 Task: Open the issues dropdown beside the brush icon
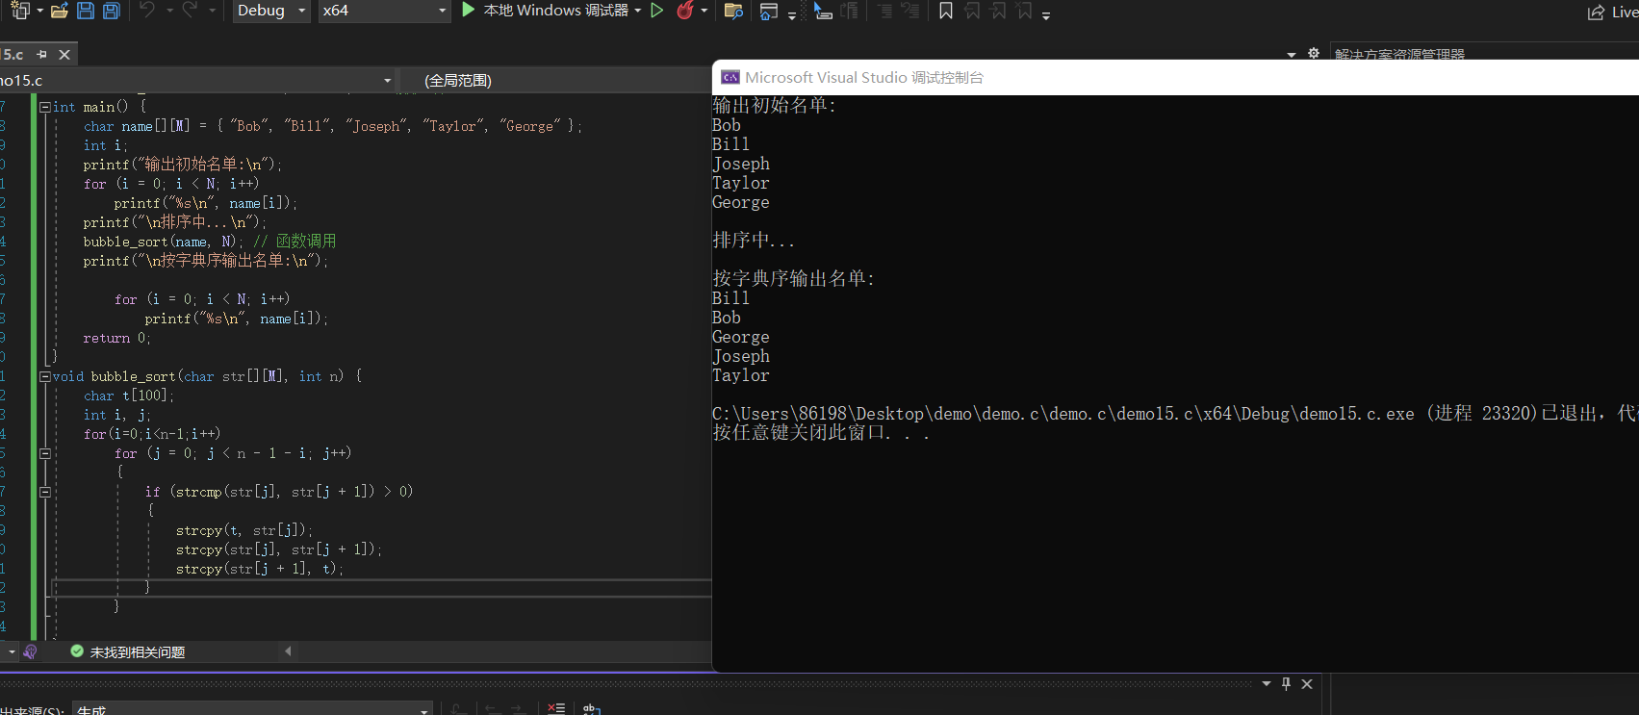point(12,652)
